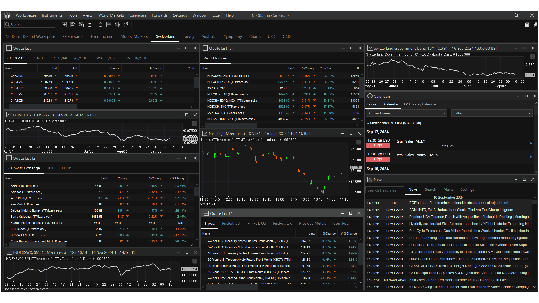Click the grey options square on EUR/CHF chart
Screen dimensions: 539x303
(x=194, y=124)
